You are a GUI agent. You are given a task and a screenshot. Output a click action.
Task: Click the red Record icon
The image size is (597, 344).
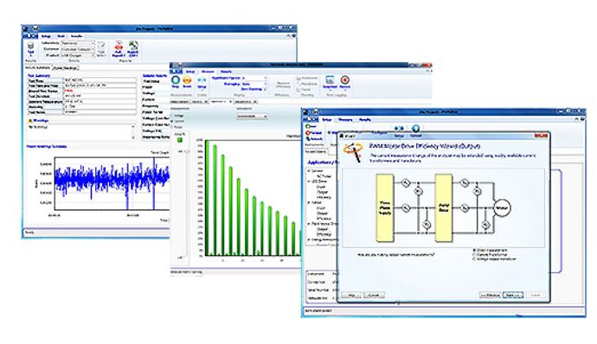tap(345, 80)
